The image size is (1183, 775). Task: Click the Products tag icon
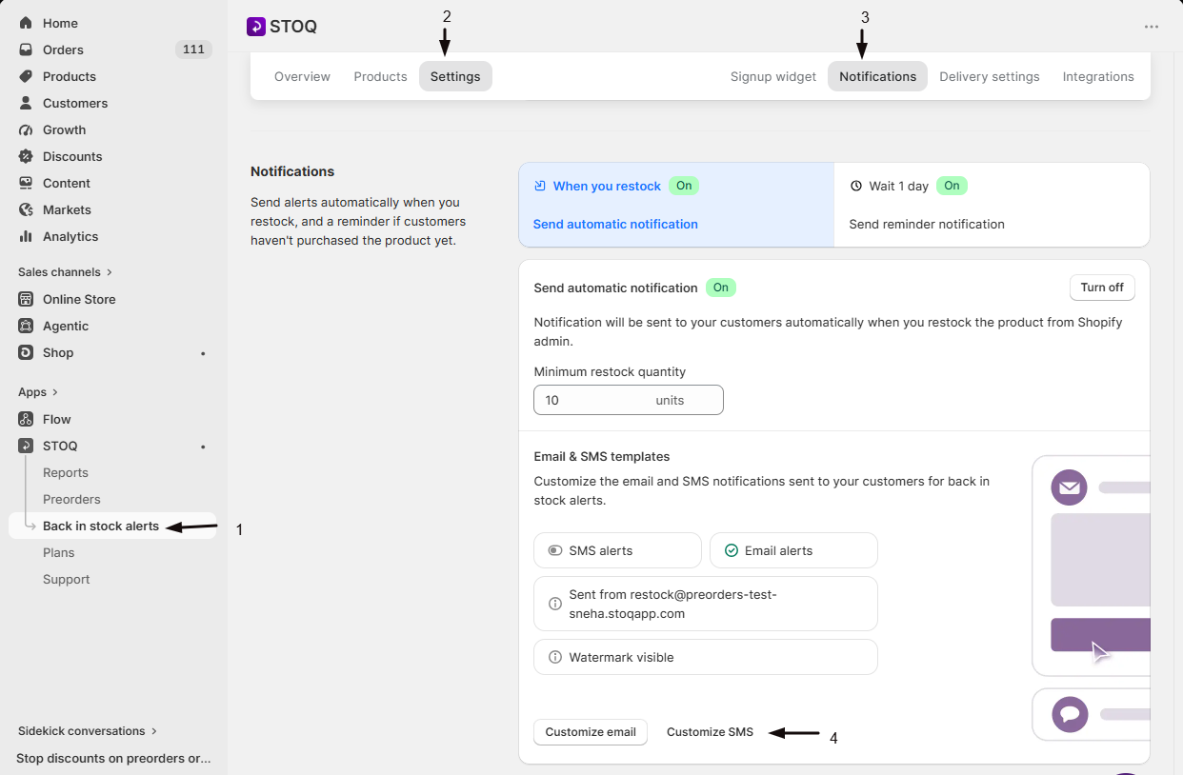(x=26, y=76)
